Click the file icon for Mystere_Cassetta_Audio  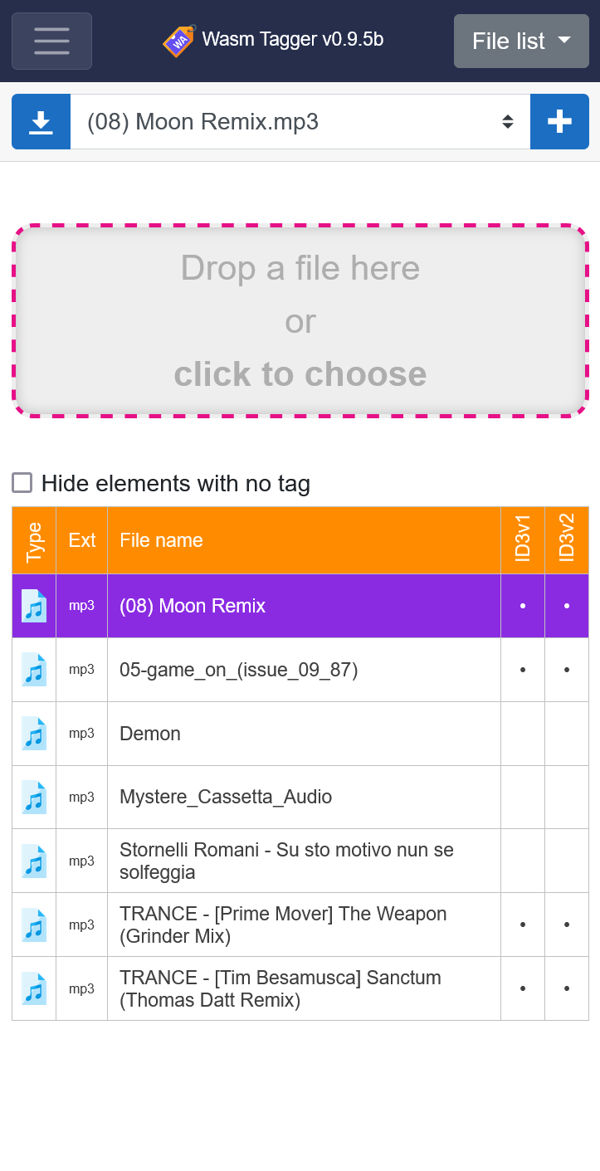(34, 798)
